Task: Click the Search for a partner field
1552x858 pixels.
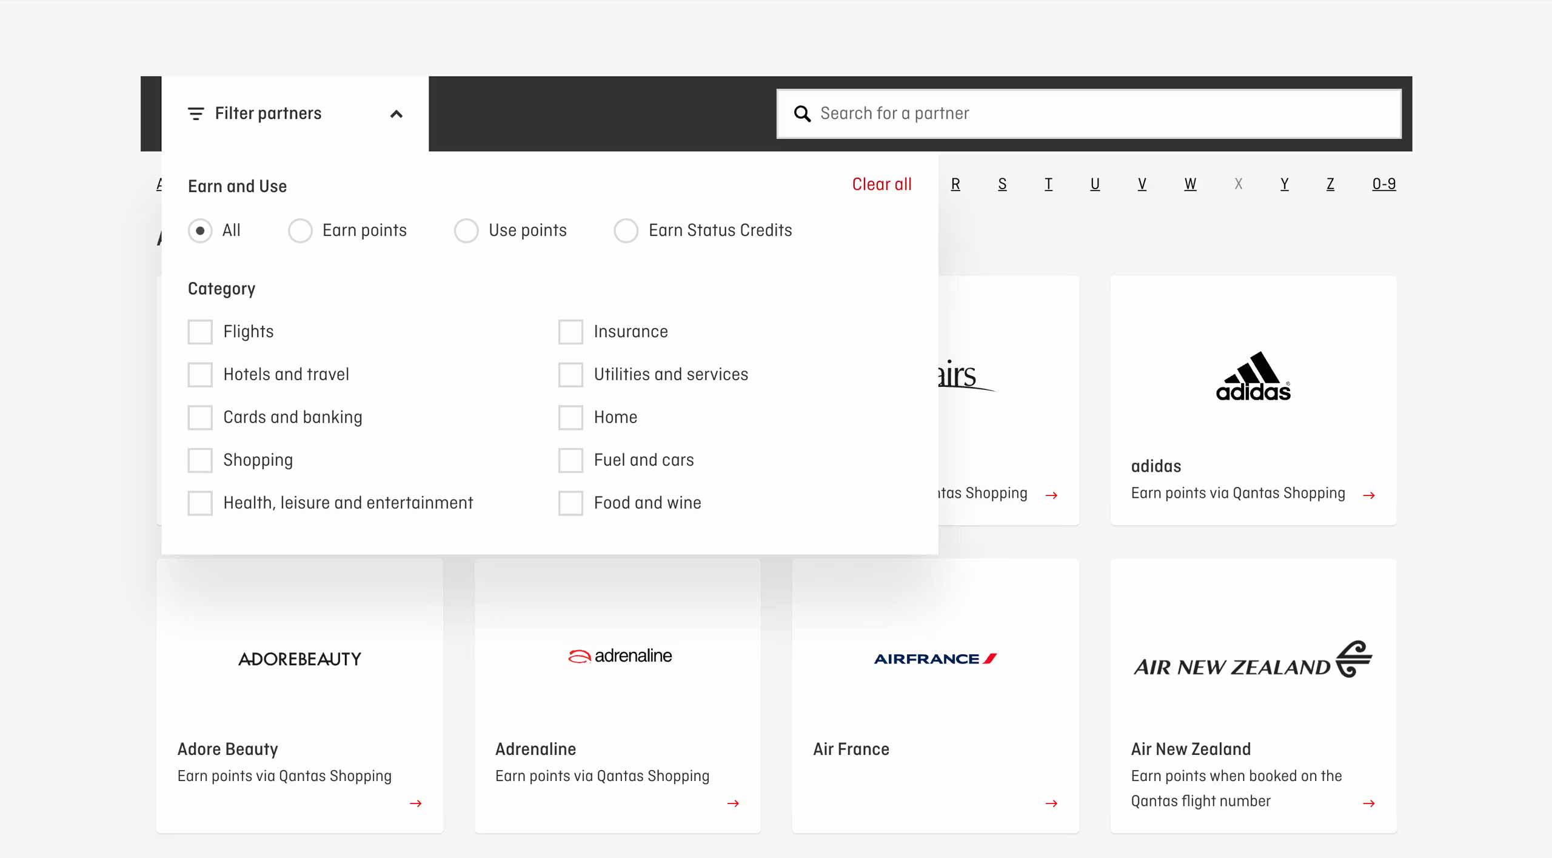Action: click(1089, 113)
